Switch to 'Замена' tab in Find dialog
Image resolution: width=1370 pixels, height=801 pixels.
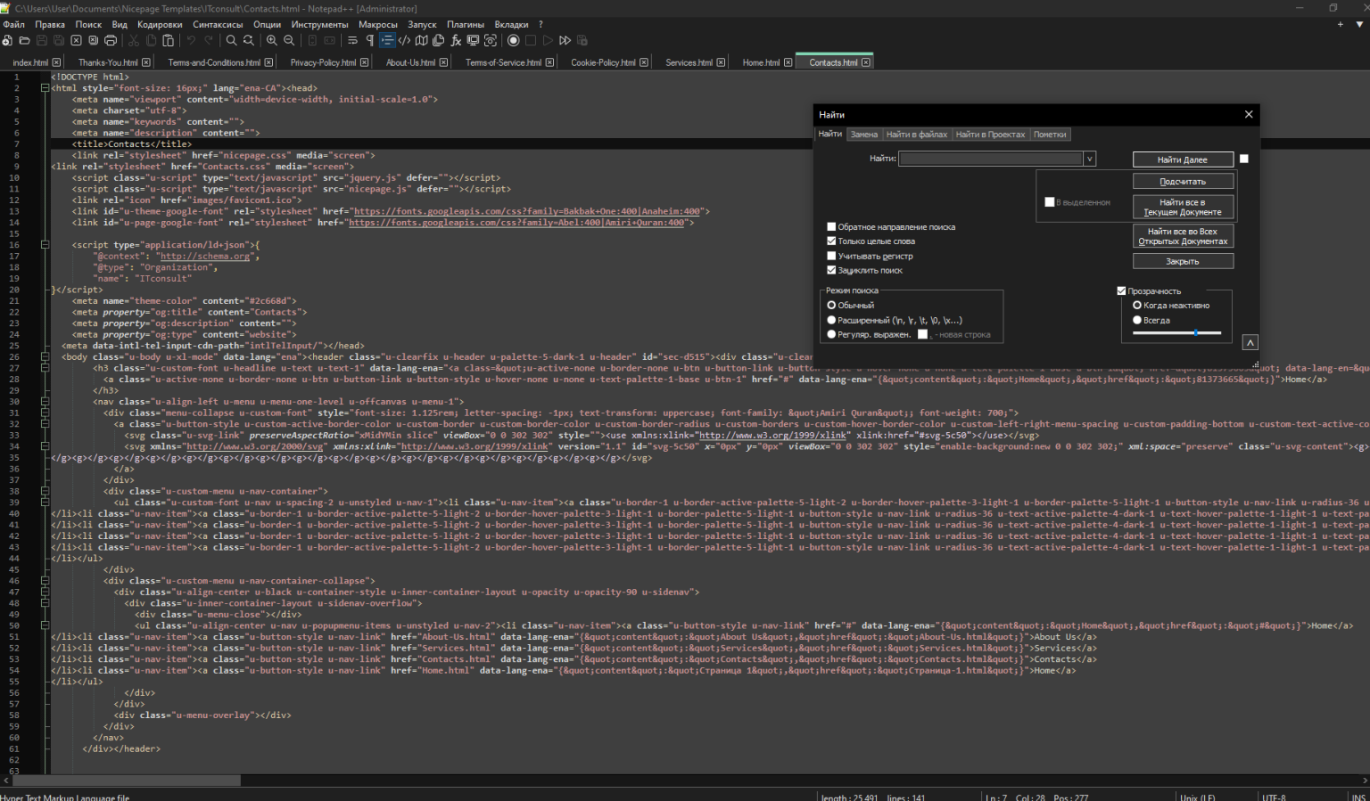click(863, 135)
